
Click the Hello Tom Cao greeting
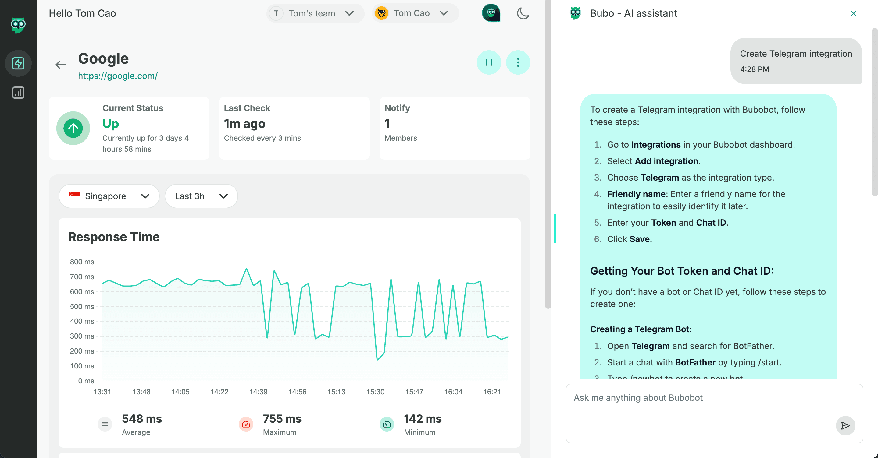click(83, 13)
